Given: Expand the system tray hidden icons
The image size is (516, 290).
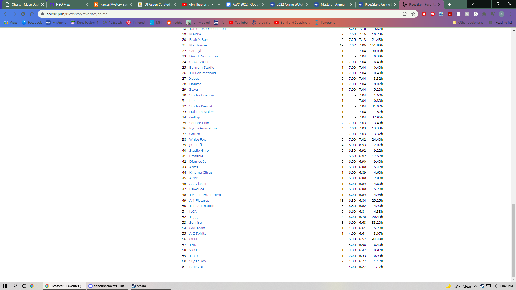Looking at the screenshot, I should [476, 286].
